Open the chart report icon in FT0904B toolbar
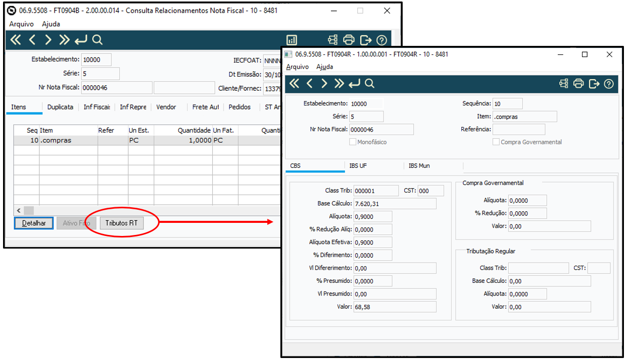The image size is (630, 359). [x=292, y=40]
